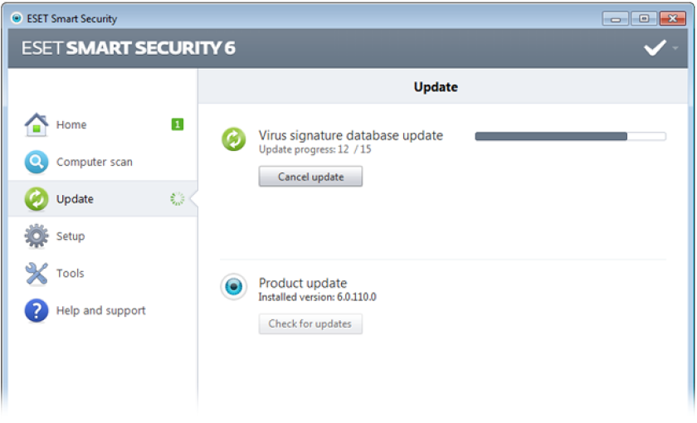Image resolution: width=697 pixels, height=423 pixels.
Task: Click the ESET eye logo in title bar
Action: point(17,18)
